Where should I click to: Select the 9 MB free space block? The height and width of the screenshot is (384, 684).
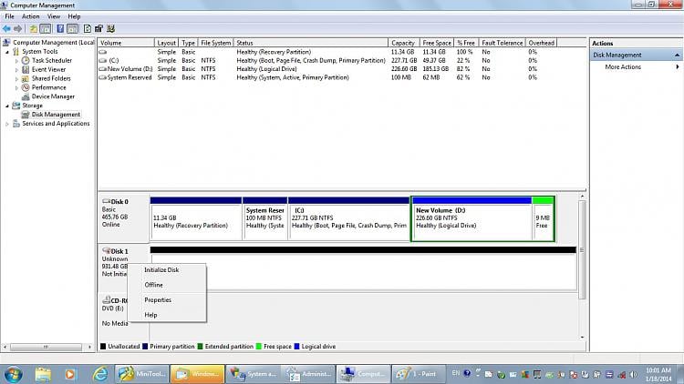click(x=544, y=218)
